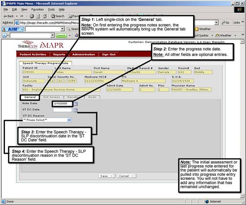Click the page scrollbar down arrow
Viewport: 246px width, 205px height.
coord(242,196)
